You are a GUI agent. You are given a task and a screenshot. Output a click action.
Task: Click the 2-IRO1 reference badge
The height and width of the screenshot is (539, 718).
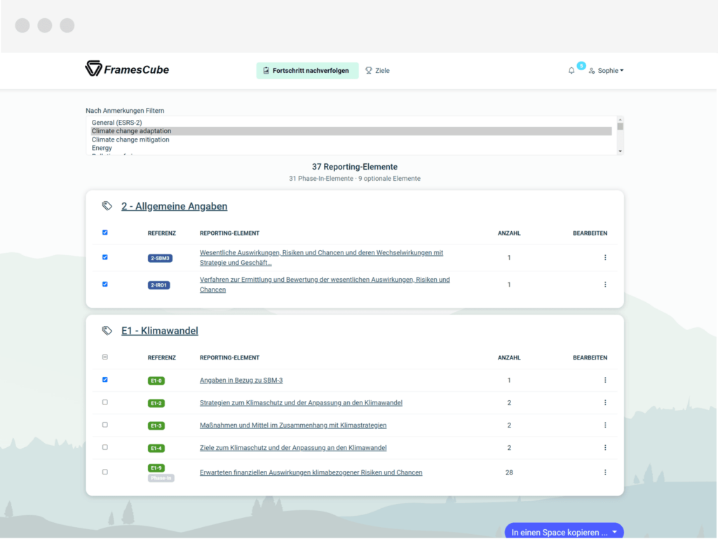[x=159, y=285]
